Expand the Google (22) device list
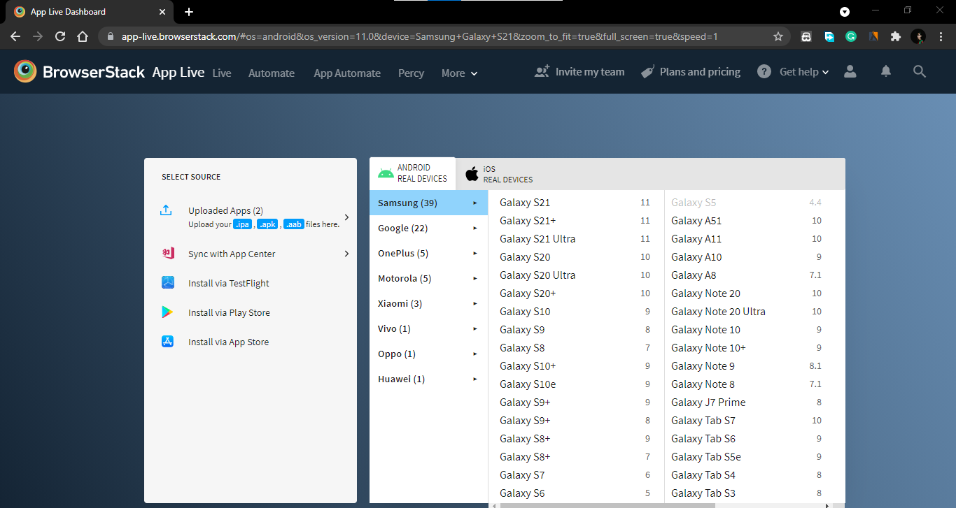Image resolution: width=956 pixels, height=508 pixels. (428, 228)
